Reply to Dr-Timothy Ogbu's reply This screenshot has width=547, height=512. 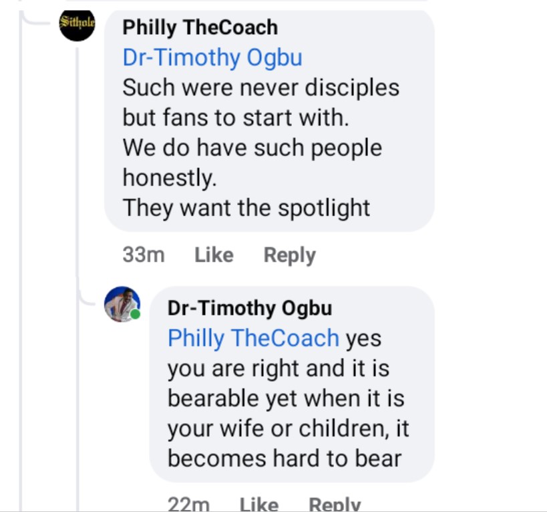pyautogui.click(x=335, y=504)
